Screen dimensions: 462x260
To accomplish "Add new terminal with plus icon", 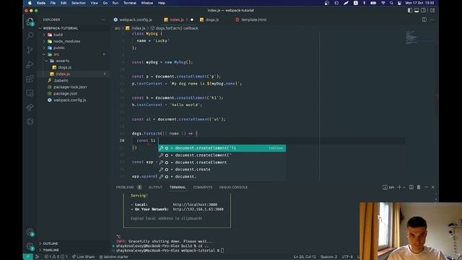I will coord(399,187).
